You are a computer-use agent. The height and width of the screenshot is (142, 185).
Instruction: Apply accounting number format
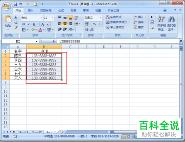tap(87, 24)
